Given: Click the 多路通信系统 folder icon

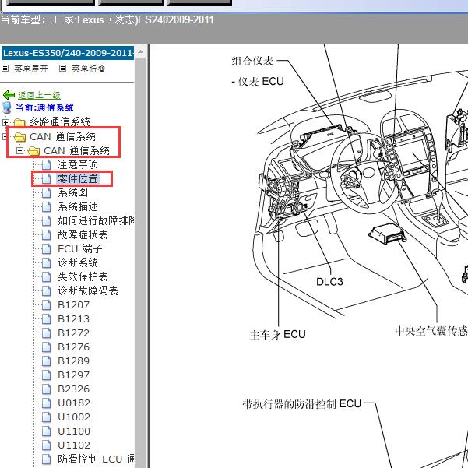Looking at the screenshot, I should click(19, 122).
